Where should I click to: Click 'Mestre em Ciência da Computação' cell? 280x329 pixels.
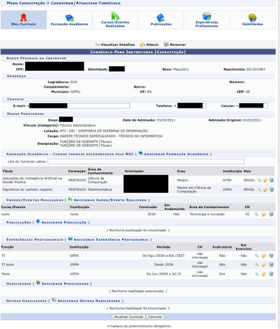tap(194, 189)
